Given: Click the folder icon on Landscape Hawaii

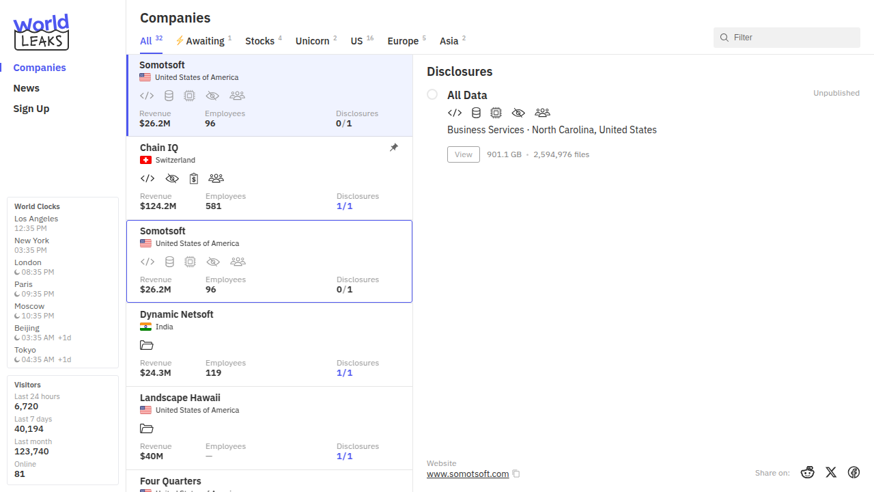Looking at the screenshot, I should pos(146,428).
